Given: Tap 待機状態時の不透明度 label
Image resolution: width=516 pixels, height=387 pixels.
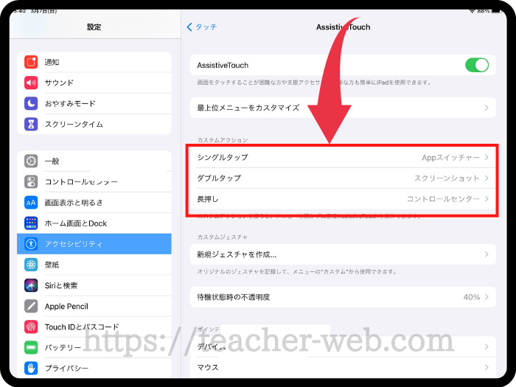Looking at the screenshot, I should [x=234, y=297].
